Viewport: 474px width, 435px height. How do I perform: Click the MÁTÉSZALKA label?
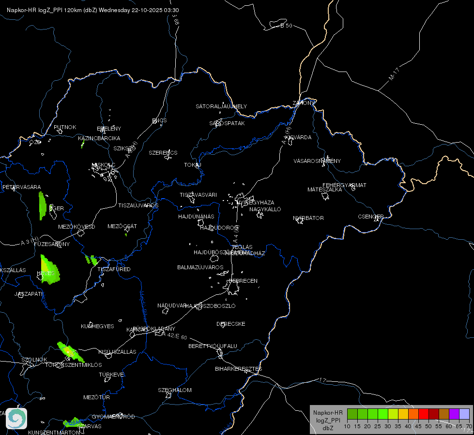[x=325, y=189]
